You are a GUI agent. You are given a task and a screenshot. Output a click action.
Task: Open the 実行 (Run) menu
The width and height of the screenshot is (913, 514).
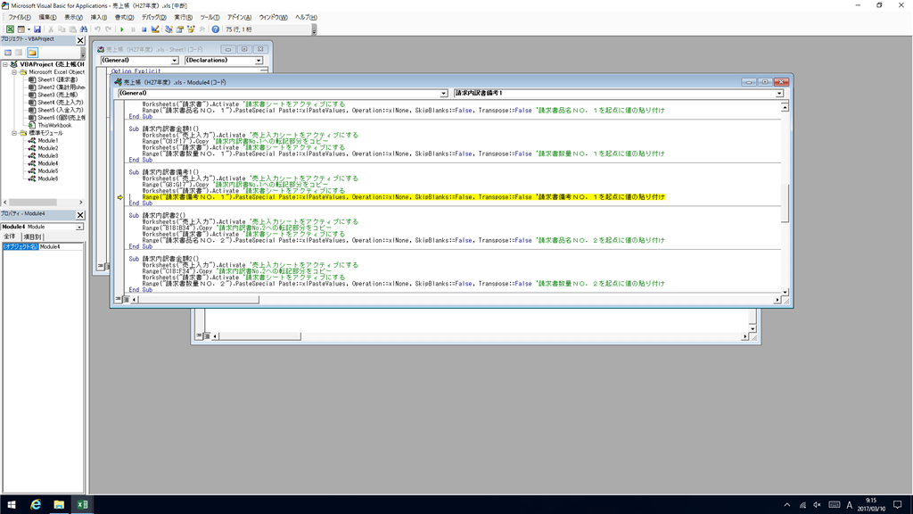coord(183,18)
